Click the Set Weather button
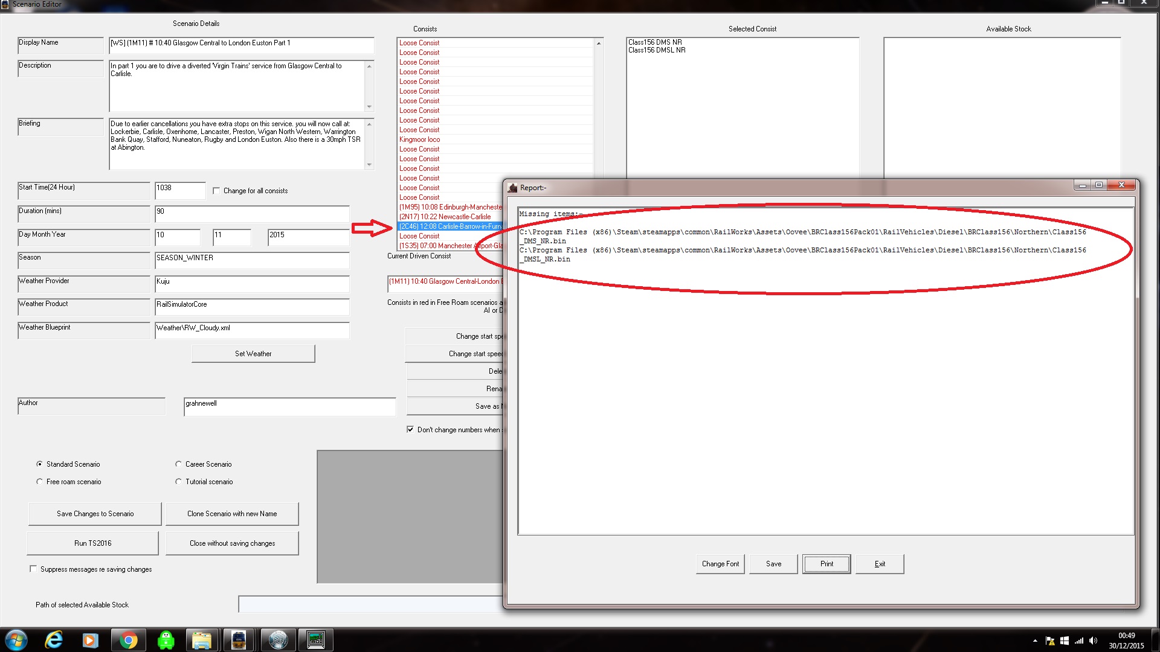This screenshot has height=652, width=1160. (253, 354)
